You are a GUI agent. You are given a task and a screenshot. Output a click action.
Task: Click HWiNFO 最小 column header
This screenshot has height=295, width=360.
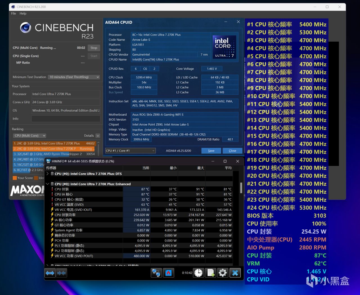point(164,168)
